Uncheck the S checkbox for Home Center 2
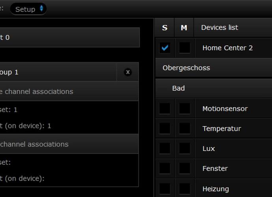Viewport: 272px width, 197px height. (x=165, y=48)
